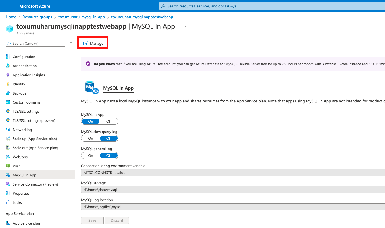
Task: Click the Search (Cmd+/) input field
Action: (35, 43)
